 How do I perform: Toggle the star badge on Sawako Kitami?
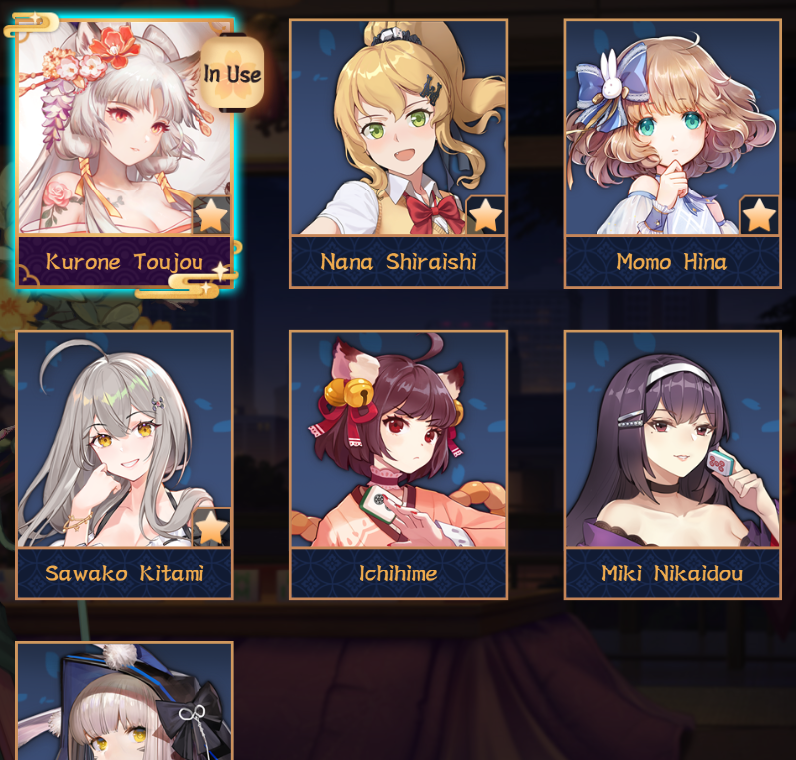pos(211,527)
